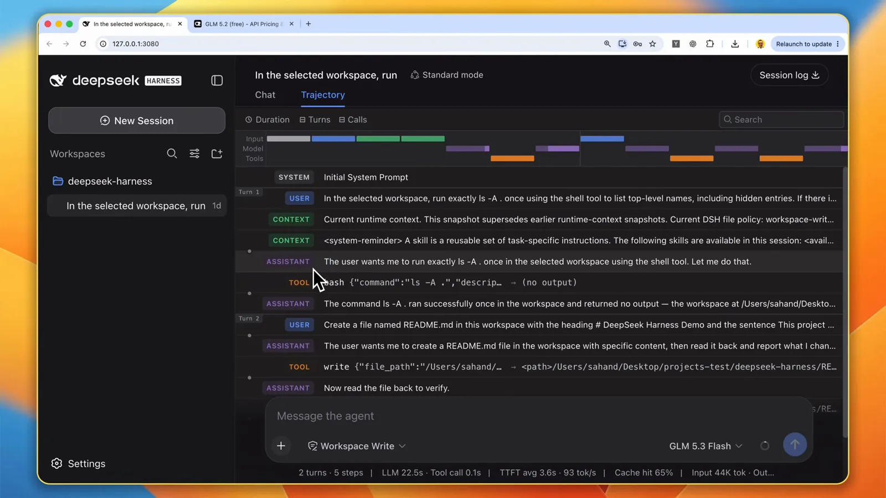Open Settings in the sidebar
The image size is (886, 498).
coord(78,464)
